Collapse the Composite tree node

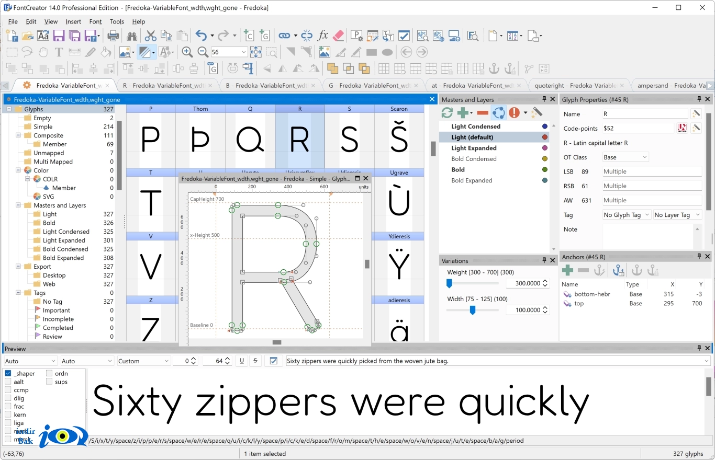point(18,135)
